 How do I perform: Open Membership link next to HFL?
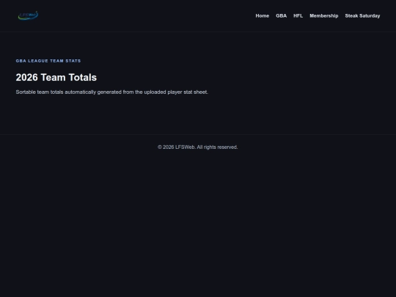(324, 15)
